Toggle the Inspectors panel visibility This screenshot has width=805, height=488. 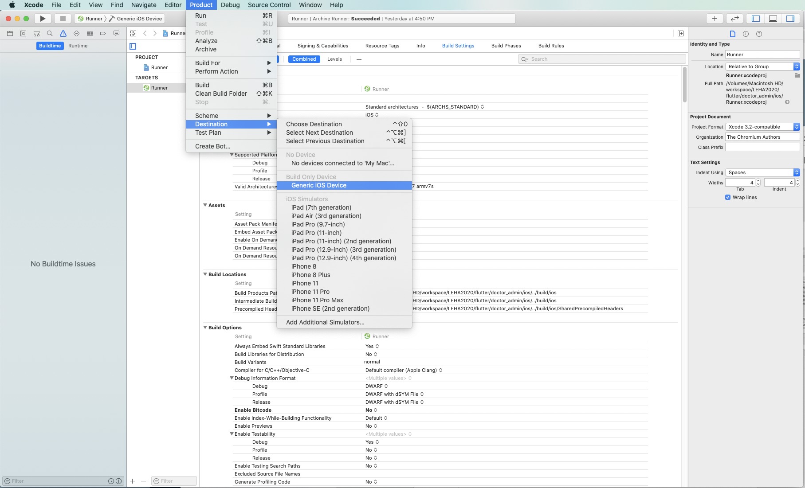[790, 19]
